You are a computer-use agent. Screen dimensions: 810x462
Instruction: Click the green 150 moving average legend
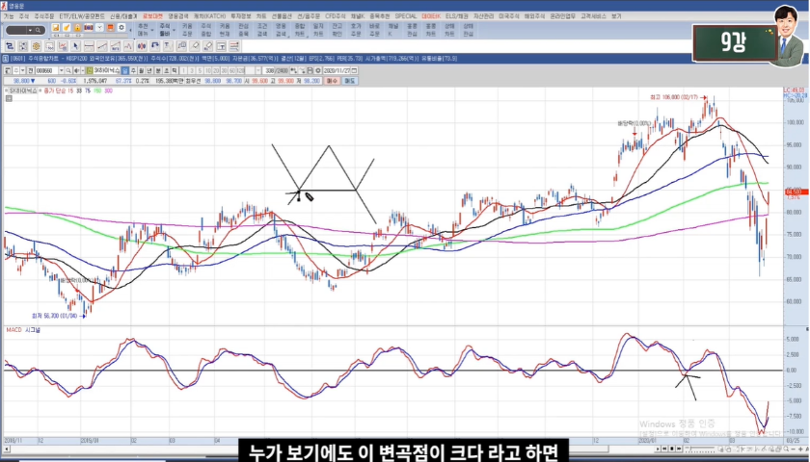pyautogui.click(x=96, y=90)
